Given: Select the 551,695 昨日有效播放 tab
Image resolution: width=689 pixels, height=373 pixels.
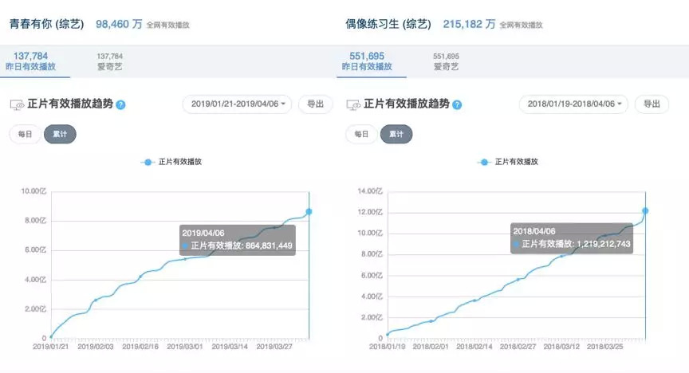Looking at the screenshot, I should coord(372,61).
